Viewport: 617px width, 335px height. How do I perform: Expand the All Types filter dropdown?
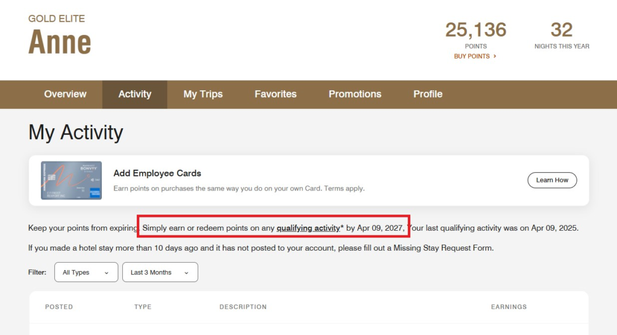click(x=86, y=272)
